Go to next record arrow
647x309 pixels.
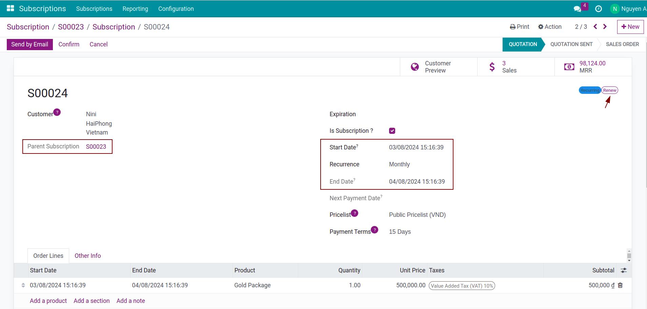[x=605, y=26]
